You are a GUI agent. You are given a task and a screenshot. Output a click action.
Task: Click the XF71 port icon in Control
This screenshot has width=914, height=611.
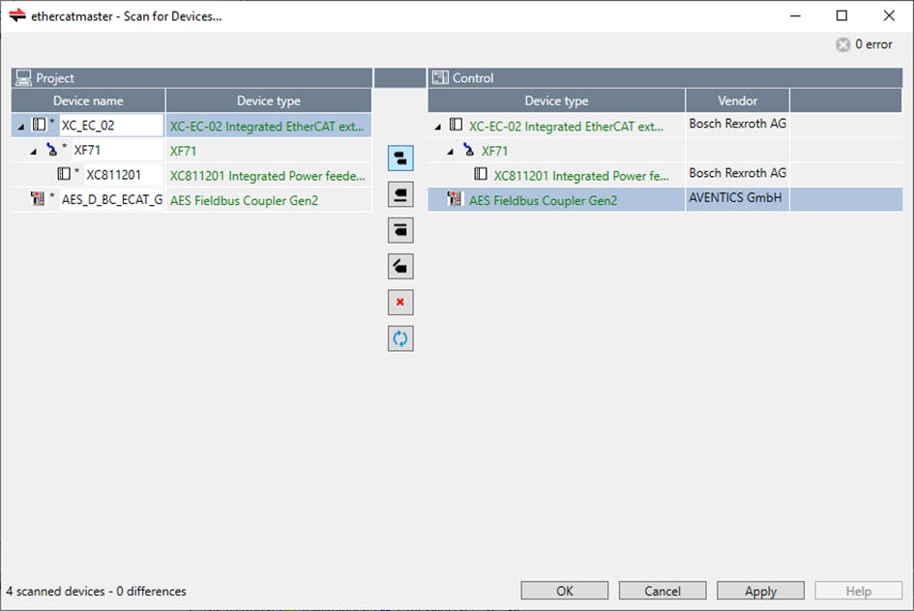(469, 150)
